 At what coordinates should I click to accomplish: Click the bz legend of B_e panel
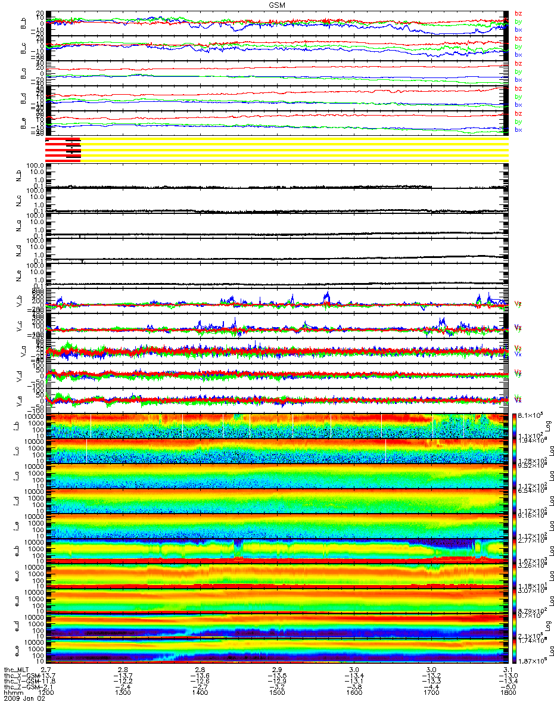coord(518,113)
